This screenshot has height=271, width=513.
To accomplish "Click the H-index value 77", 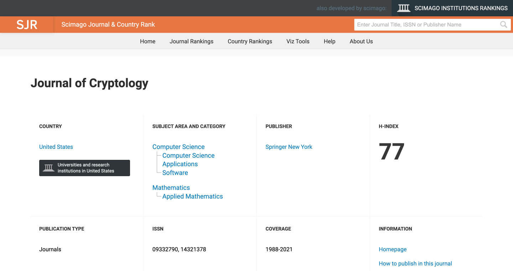I will coord(392,152).
